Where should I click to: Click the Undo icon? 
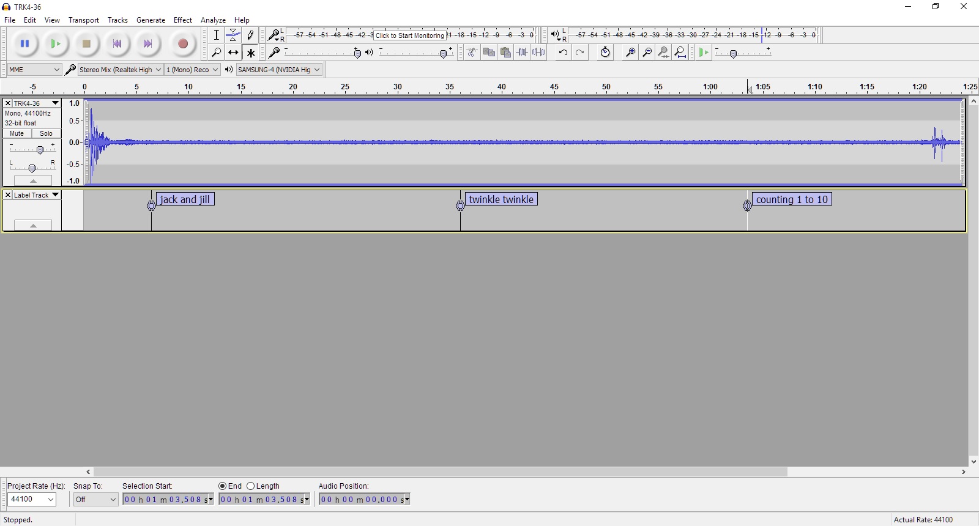pos(563,53)
